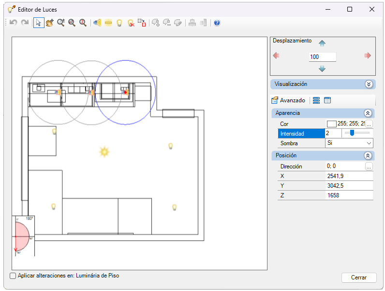Add a point light bulb from toolbar
The height and width of the screenshot is (291, 385).
coord(119,23)
